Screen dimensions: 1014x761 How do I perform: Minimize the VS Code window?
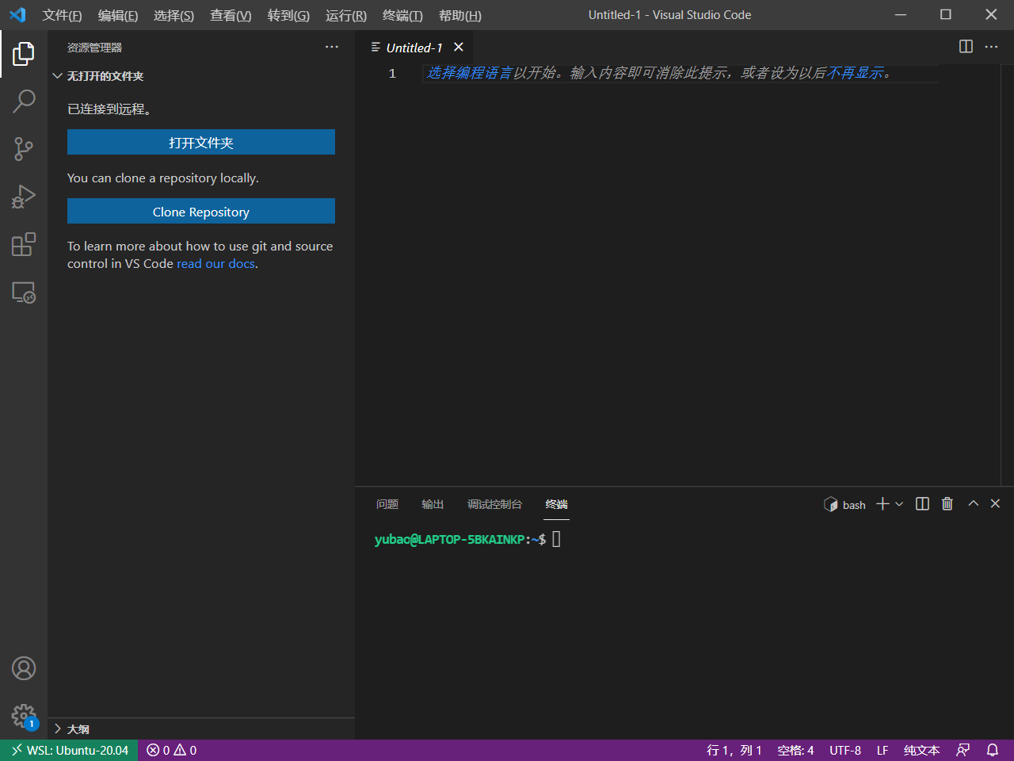click(901, 14)
